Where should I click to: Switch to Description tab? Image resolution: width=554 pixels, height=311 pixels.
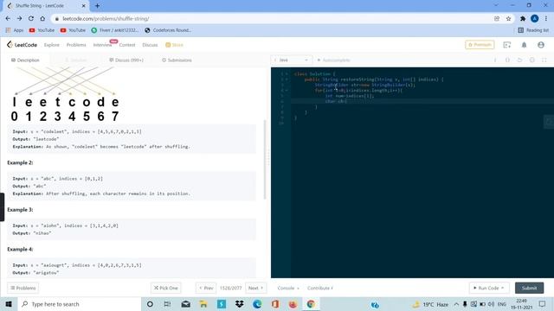click(x=25, y=60)
